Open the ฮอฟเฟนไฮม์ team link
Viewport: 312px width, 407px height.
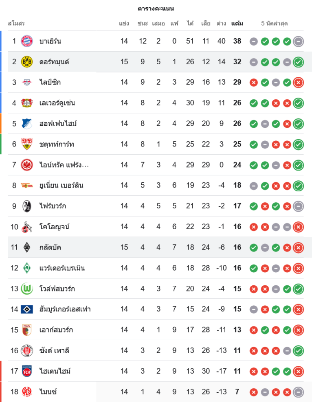pos(58,123)
